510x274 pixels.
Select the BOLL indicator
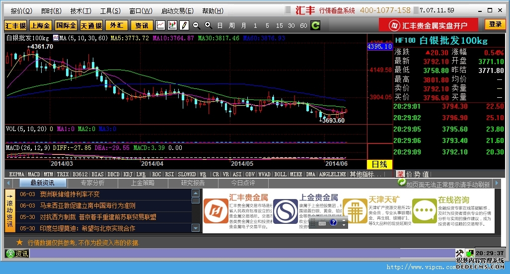pos(280,174)
